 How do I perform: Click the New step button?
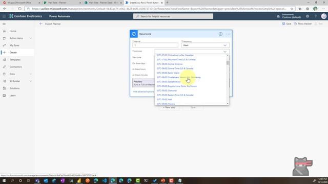pos(169,107)
